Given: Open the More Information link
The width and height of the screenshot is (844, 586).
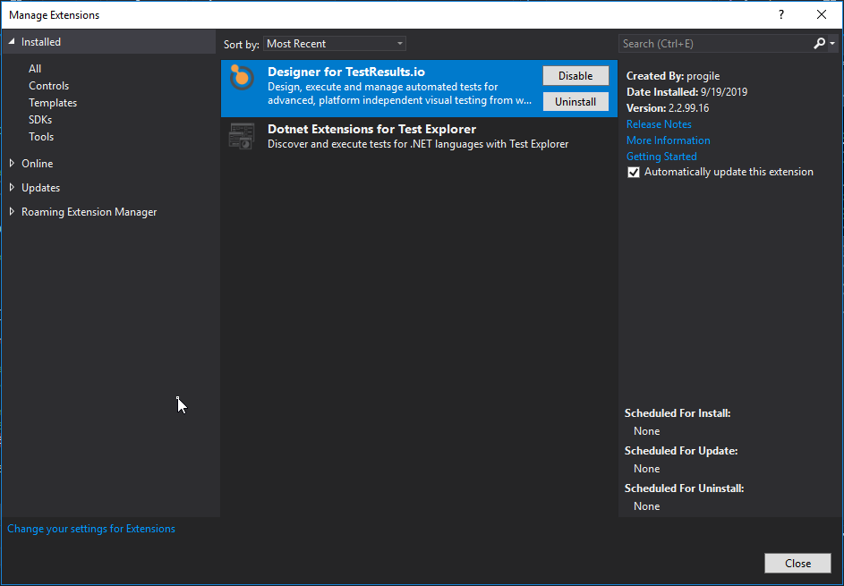Looking at the screenshot, I should (x=668, y=140).
